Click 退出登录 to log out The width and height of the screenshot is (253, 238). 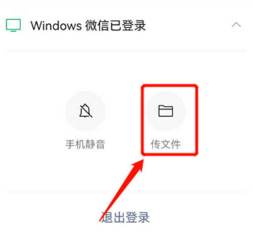tap(125, 217)
